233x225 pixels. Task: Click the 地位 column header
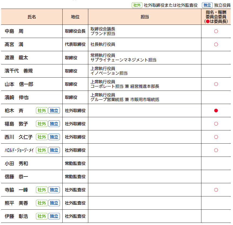[x=75, y=17]
